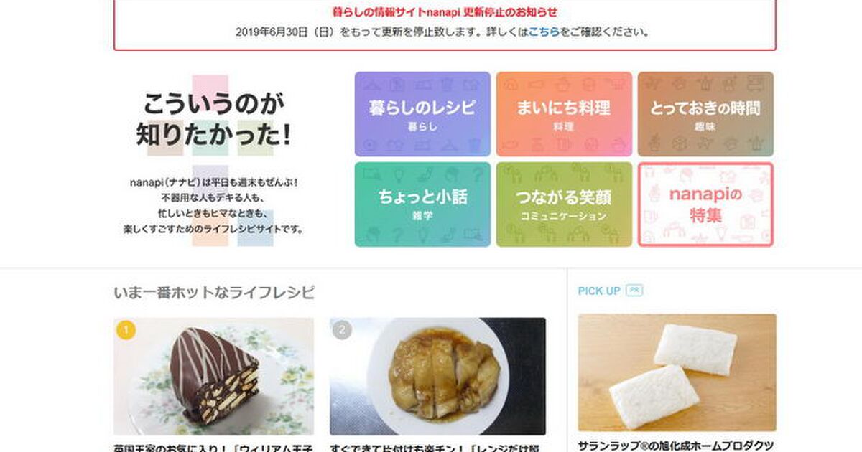
Task: Click the rank 2 grey badge icon
Action: coord(342,330)
